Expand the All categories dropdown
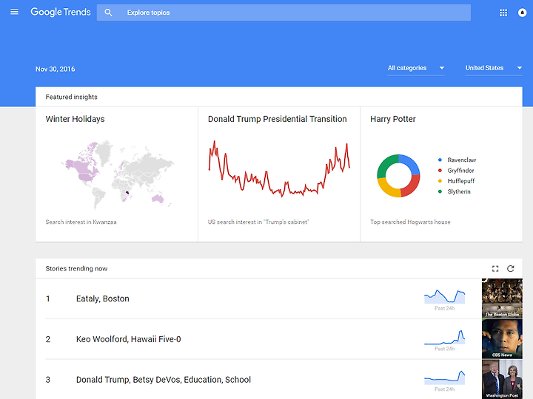 416,68
